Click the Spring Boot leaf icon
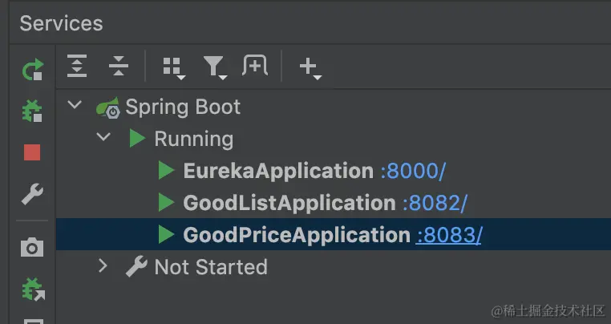Viewport: 611px width, 324px height. coord(108,107)
